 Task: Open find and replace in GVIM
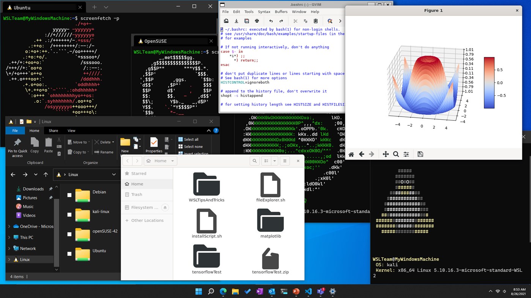click(x=330, y=21)
